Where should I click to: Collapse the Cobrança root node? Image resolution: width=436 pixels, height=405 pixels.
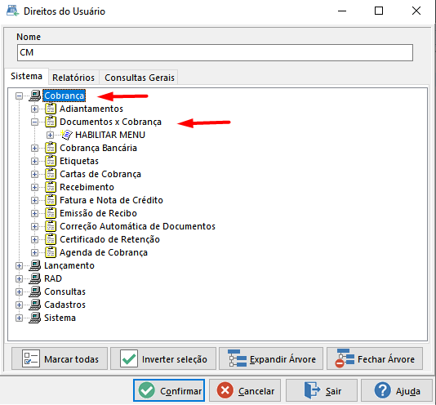(19, 96)
